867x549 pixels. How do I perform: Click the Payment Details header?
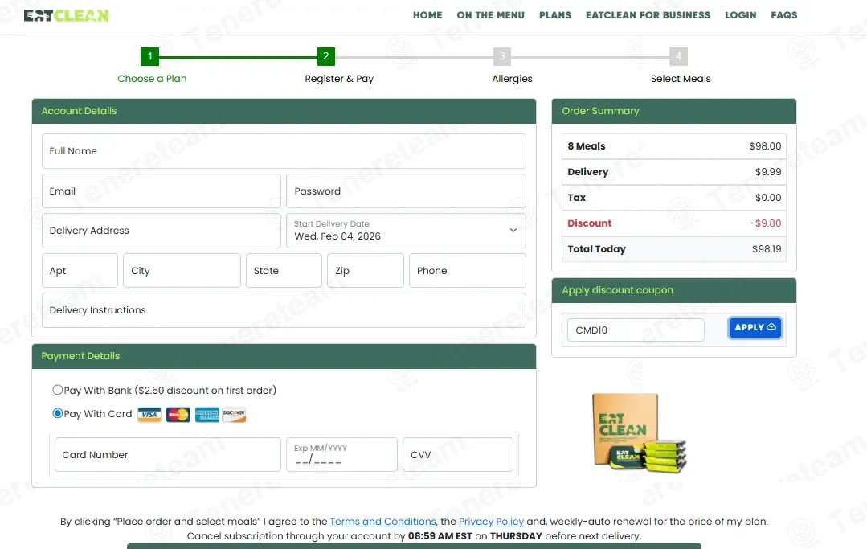click(284, 356)
